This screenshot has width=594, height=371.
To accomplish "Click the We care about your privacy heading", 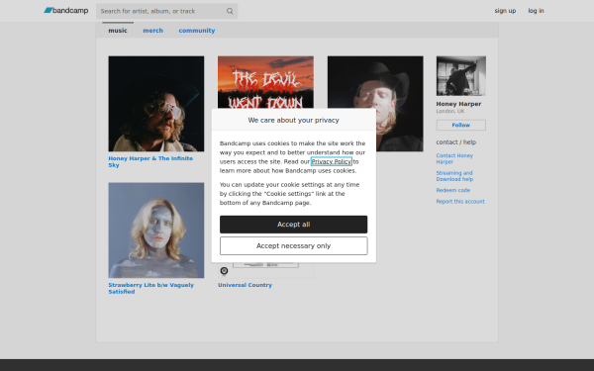I will pyautogui.click(x=294, y=120).
